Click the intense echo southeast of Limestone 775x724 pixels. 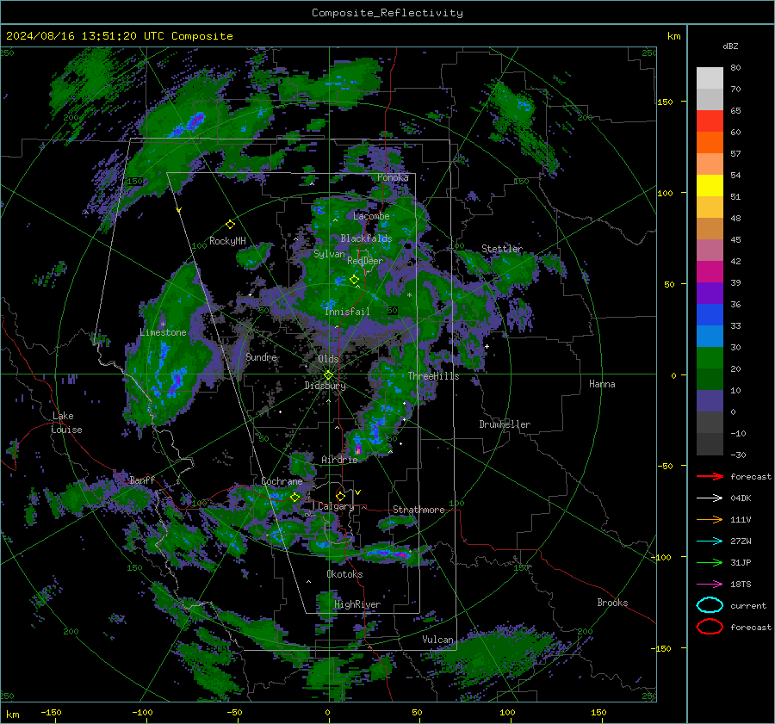[x=176, y=382]
